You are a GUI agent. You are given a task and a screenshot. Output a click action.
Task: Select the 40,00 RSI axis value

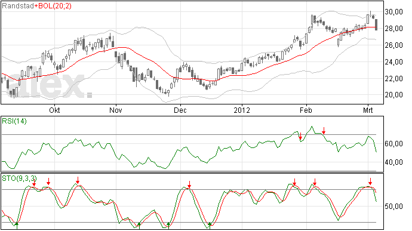[393, 162]
